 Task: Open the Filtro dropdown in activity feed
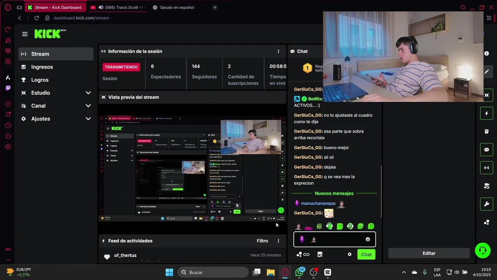[x=262, y=241]
